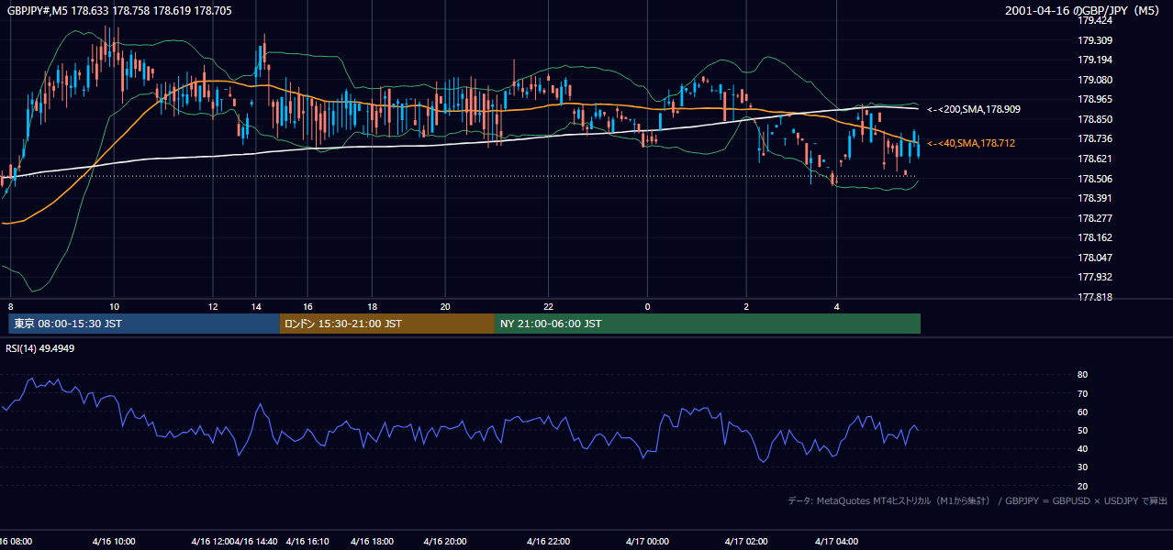This screenshot has height=550, width=1173.
Task: Click the 179.309 price axis label
Action: pyautogui.click(x=1094, y=40)
